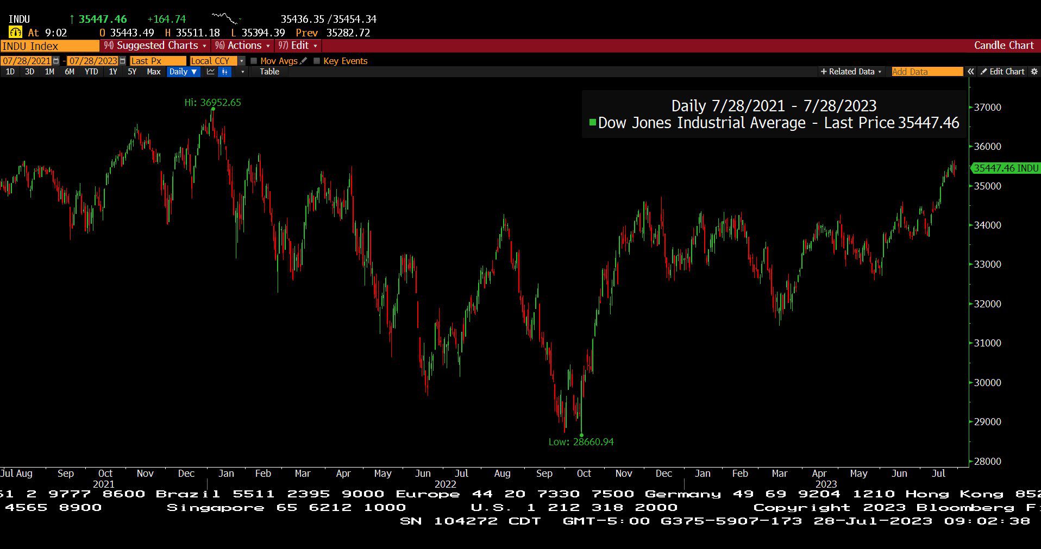Open the Suggested Charts dropdown

[155, 46]
